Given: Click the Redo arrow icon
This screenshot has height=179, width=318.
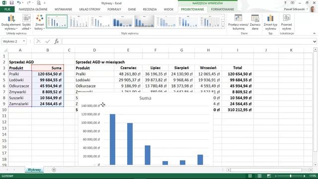Looking at the screenshot, I should [x=29, y=3].
